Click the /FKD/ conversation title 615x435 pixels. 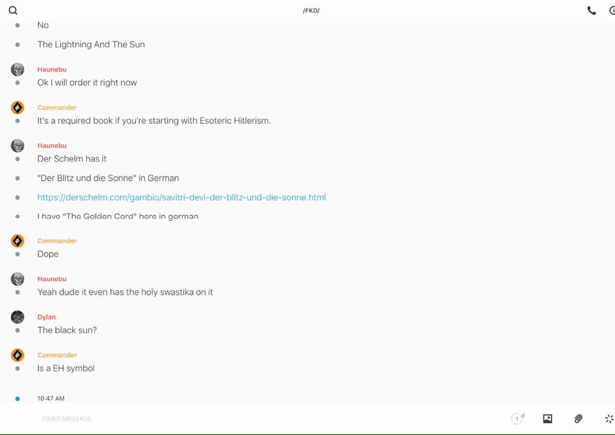311,11
